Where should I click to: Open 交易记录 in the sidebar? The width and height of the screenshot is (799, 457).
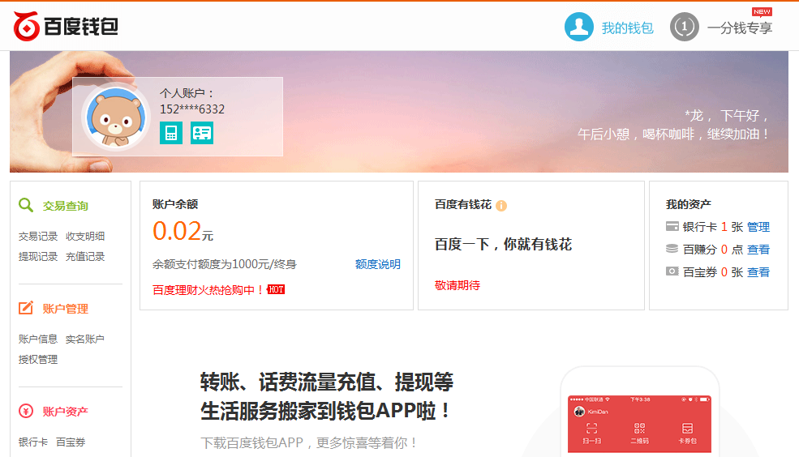(38, 236)
